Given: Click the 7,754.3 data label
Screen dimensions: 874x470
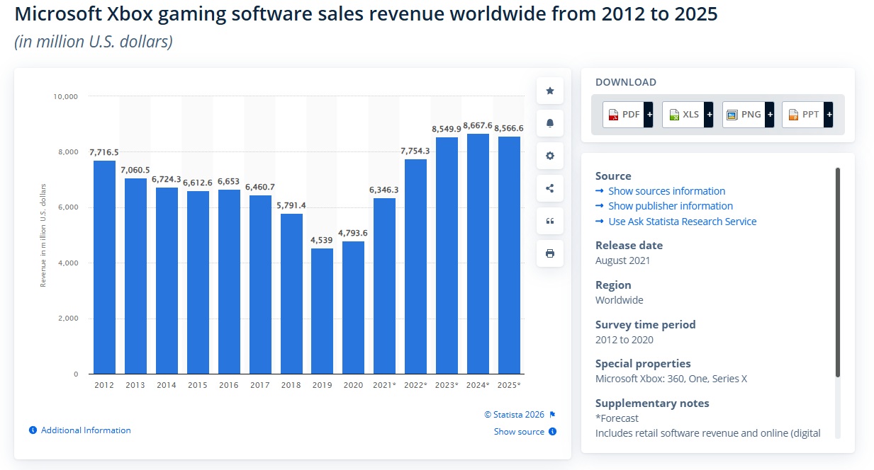Looking at the screenshot, I should pyautogui.click(x=415, y=151).
